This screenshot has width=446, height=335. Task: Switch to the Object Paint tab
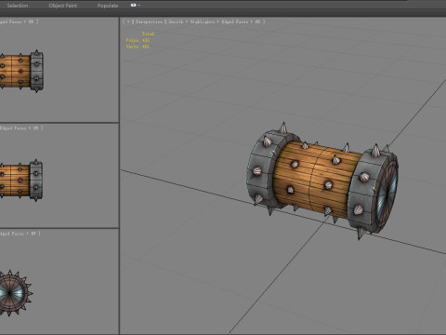click(63, 6)
